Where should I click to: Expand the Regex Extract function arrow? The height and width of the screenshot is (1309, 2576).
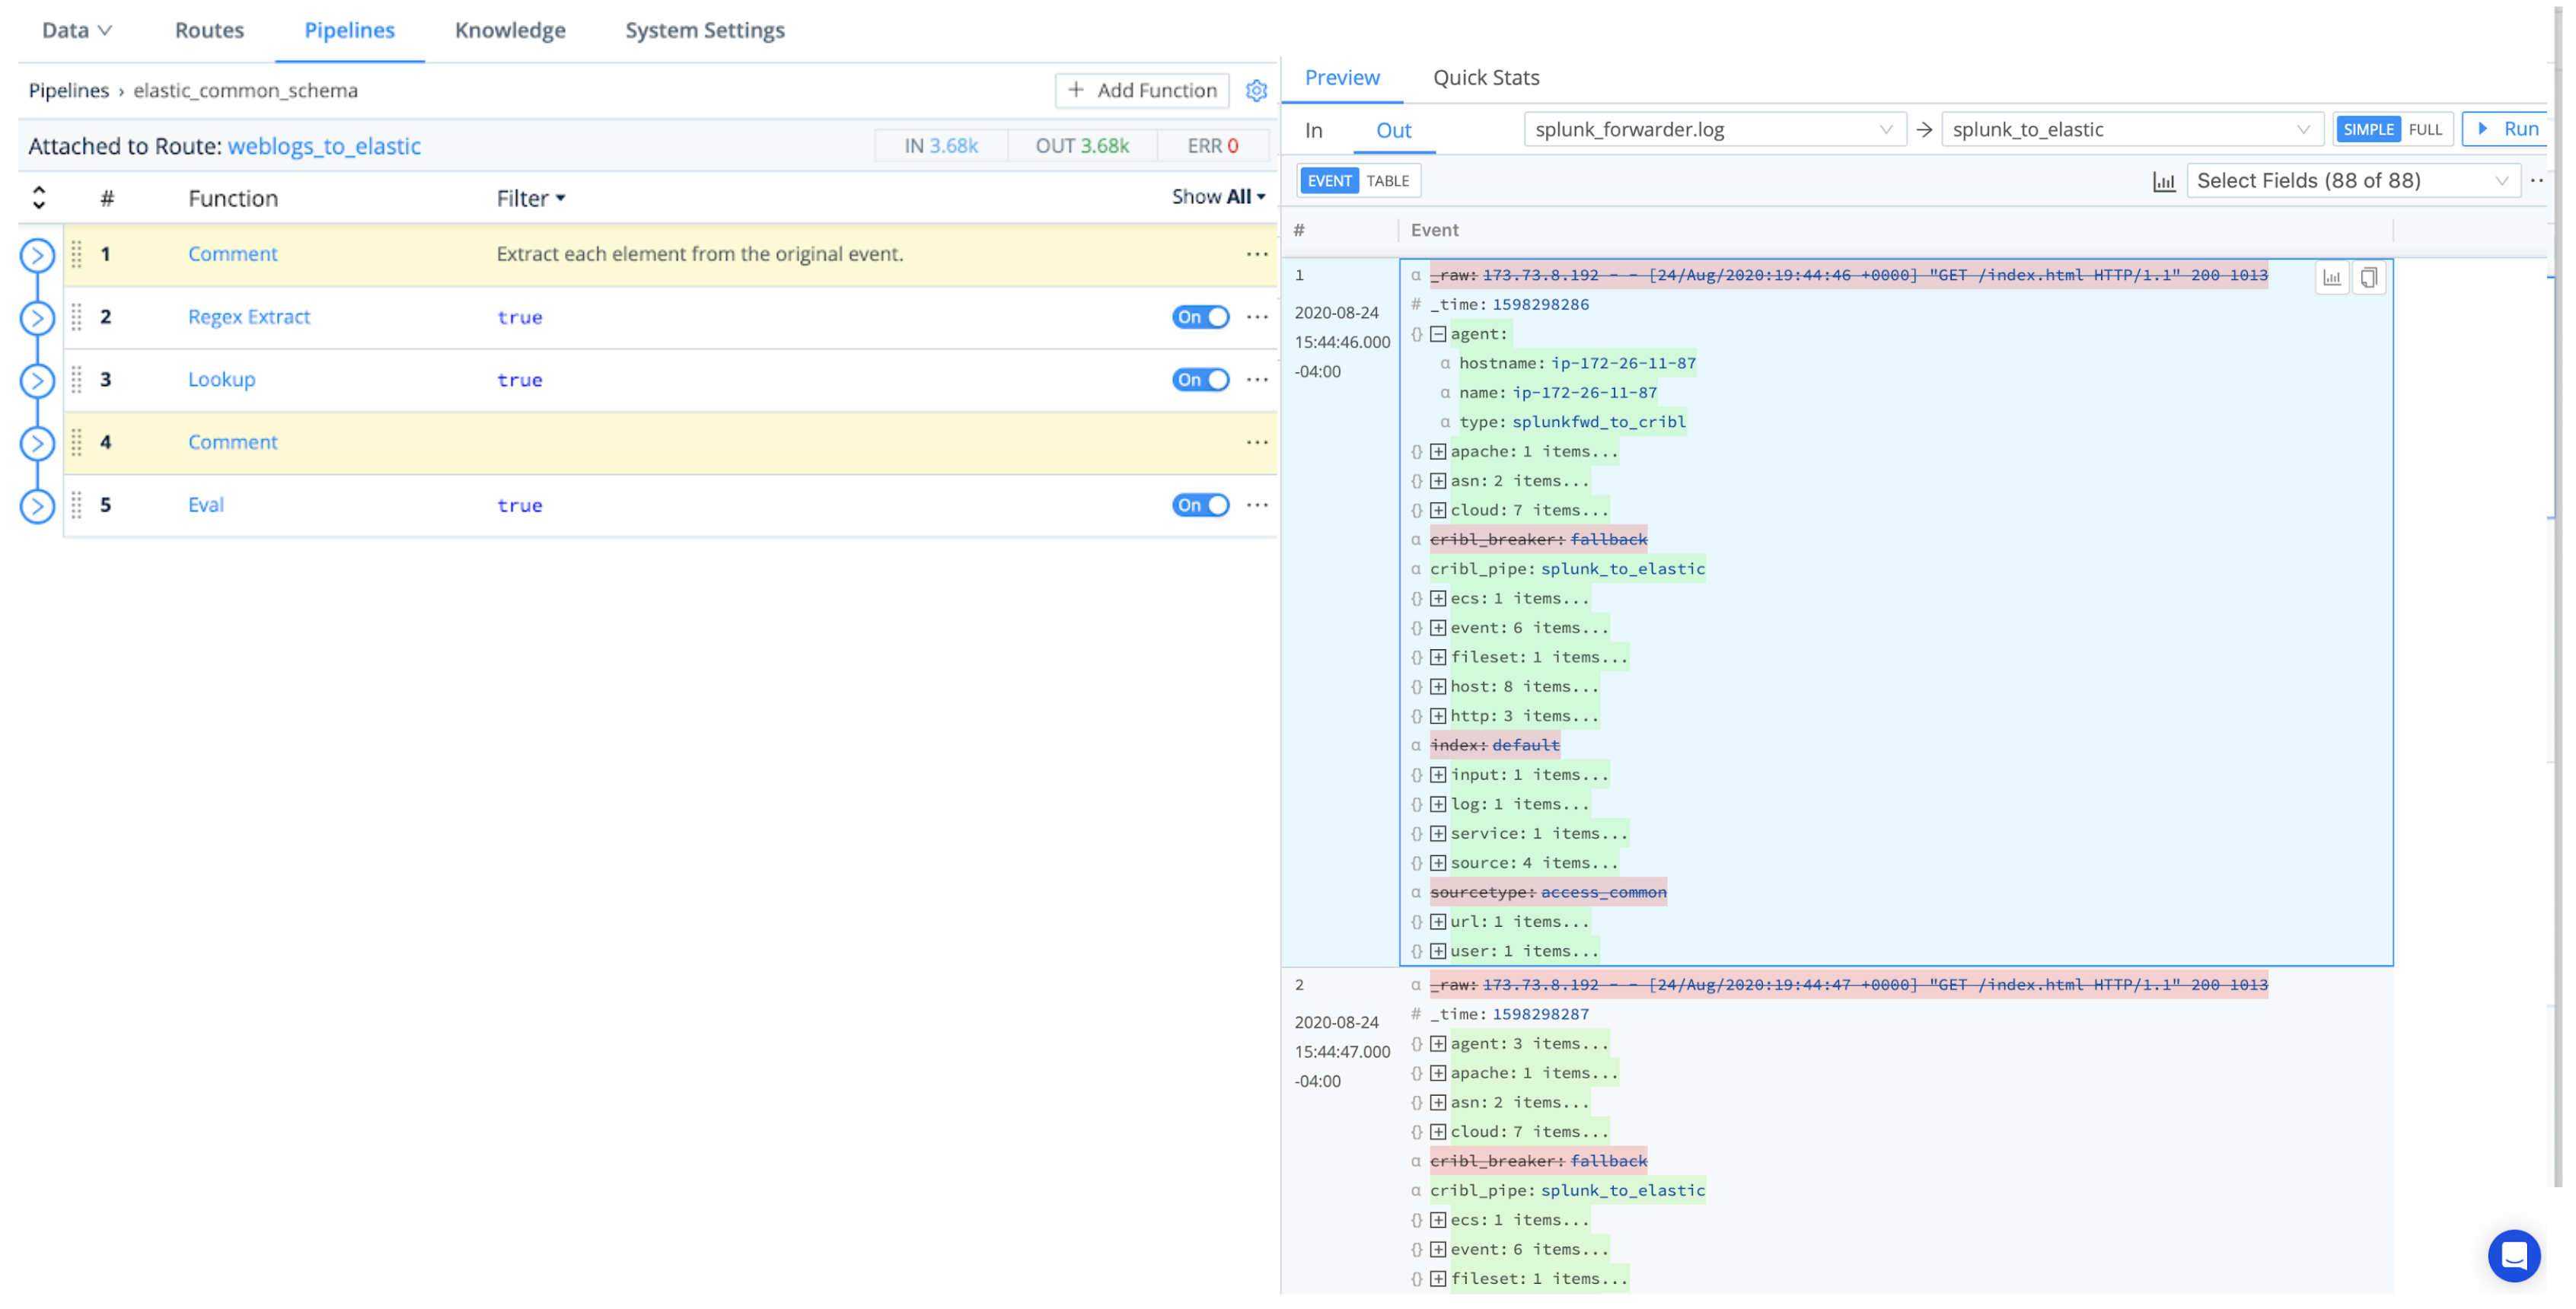point(37,318)
